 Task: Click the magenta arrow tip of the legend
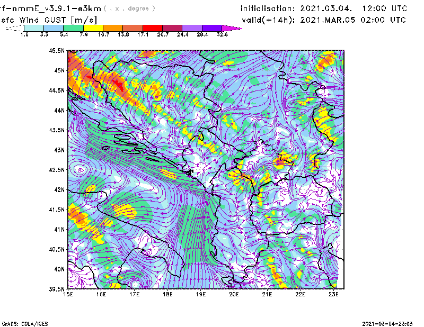tap(232, 28)
